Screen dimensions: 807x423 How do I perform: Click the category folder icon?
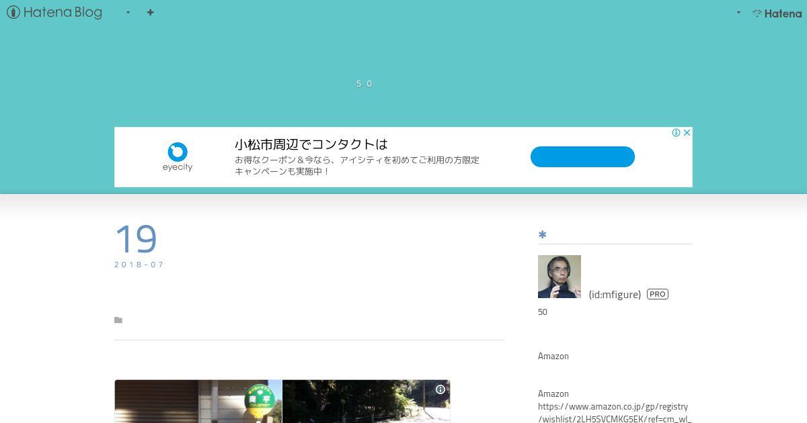click(x=118, y=320)
